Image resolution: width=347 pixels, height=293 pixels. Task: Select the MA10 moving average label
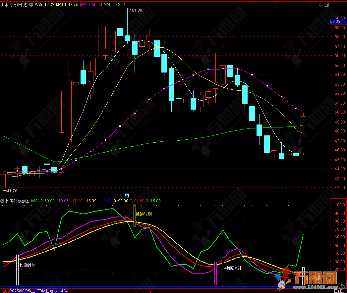click(x=67, y=5)
